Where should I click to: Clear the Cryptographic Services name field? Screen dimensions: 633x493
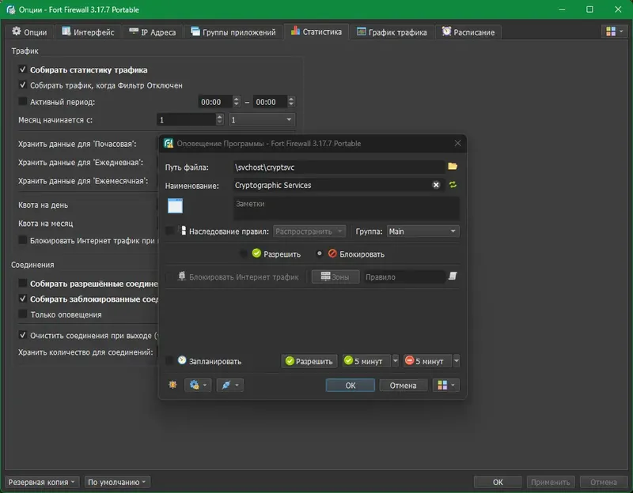(436, 185)
